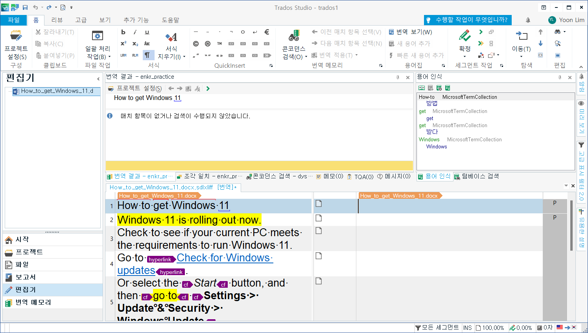
Task: Toggle INS insert mode in status bar
Action: [467, 327]
